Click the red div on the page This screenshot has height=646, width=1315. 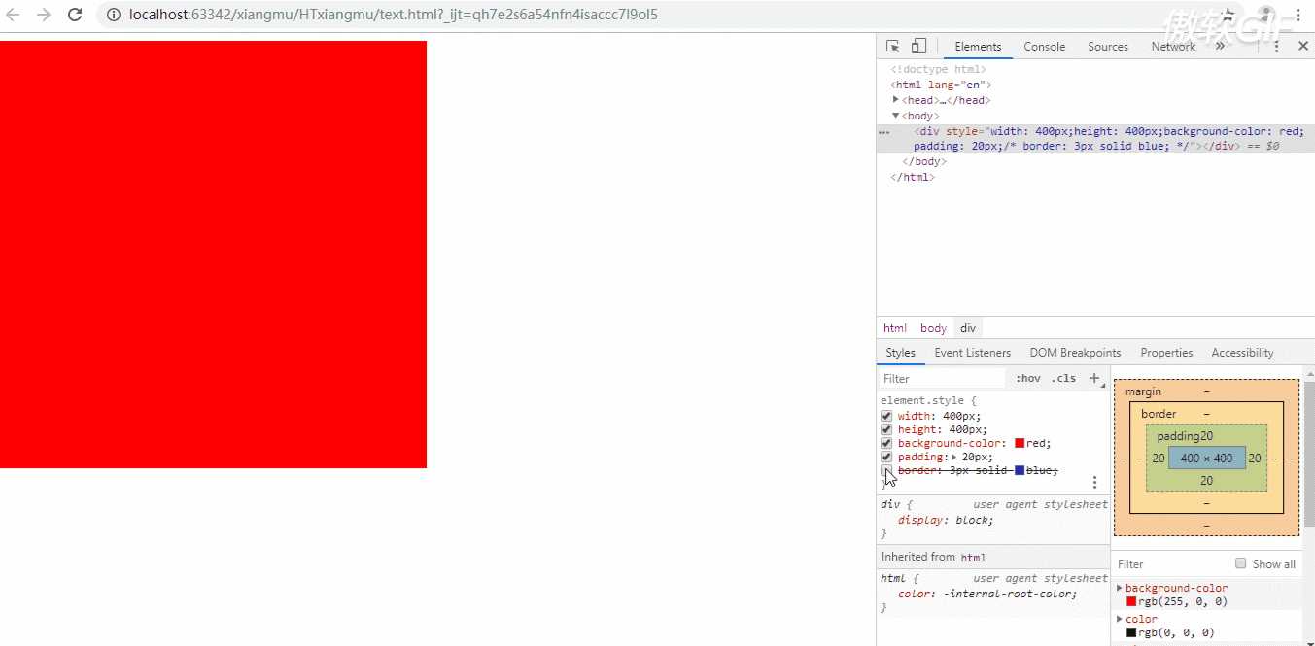213,255
